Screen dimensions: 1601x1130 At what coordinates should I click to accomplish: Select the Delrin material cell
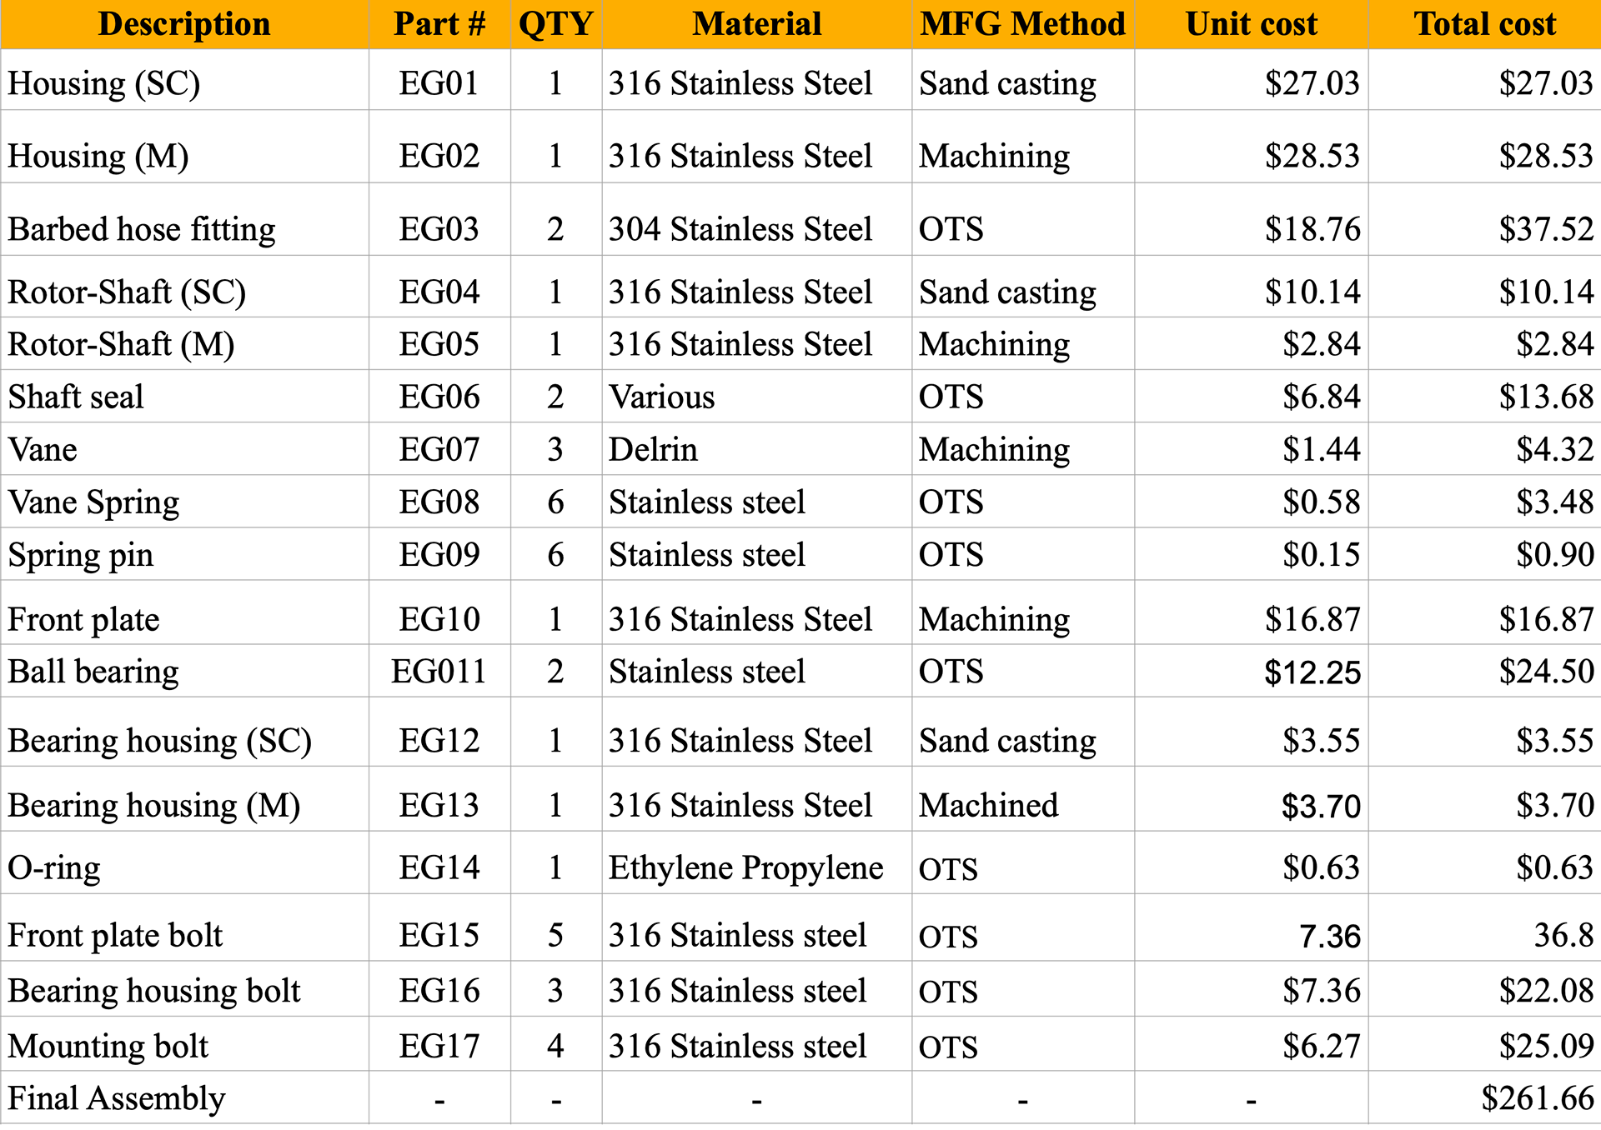tap(654, 450)
